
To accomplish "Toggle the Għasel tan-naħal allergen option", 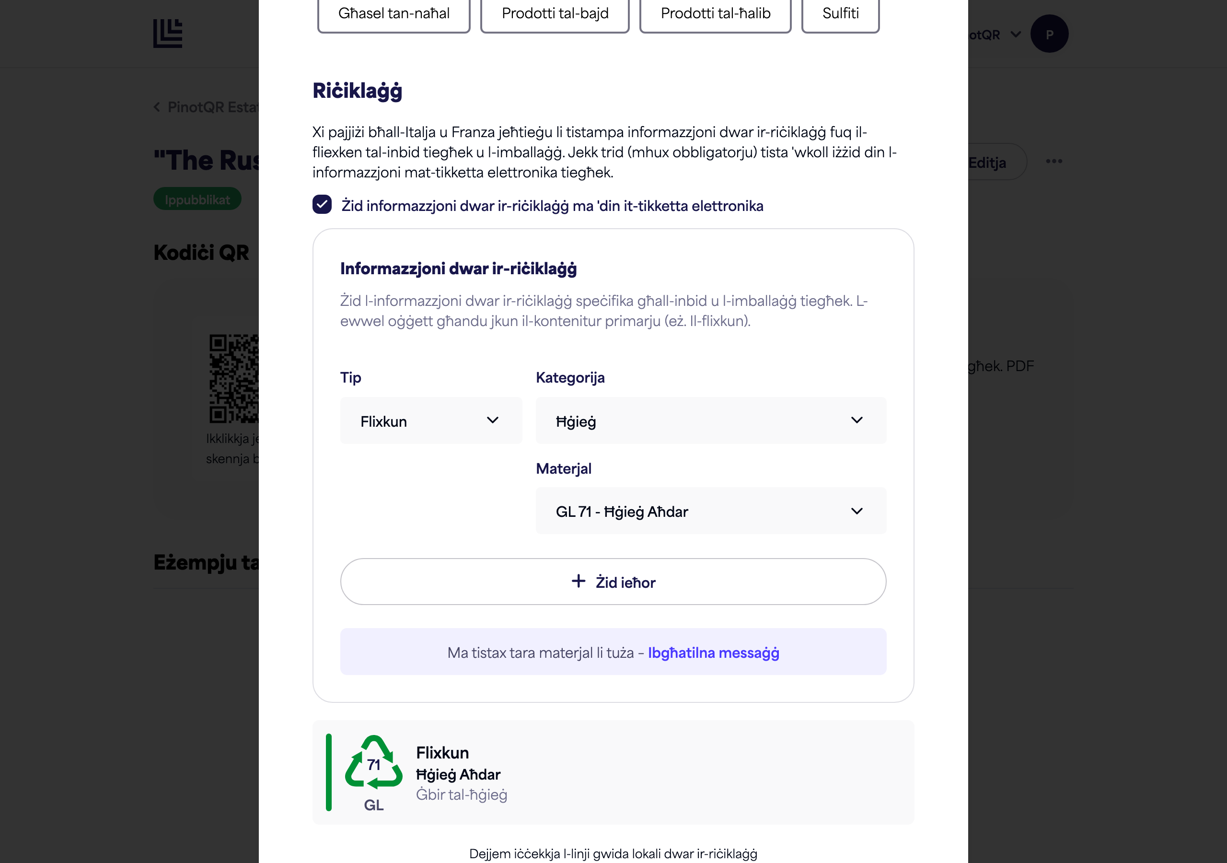I will [394, 14].
